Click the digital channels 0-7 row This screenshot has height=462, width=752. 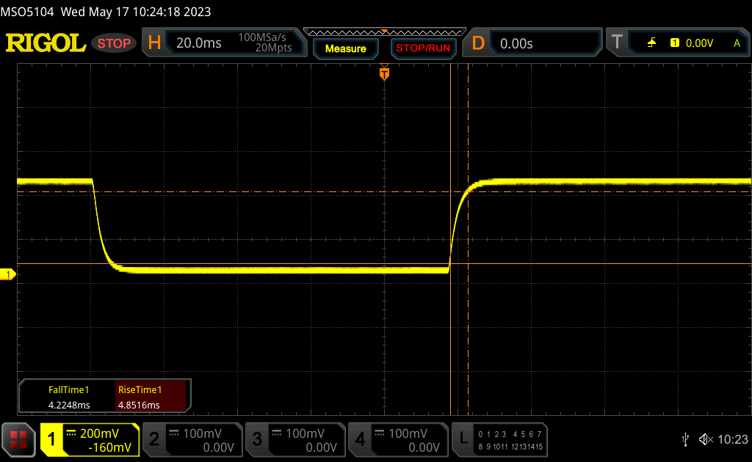(x=510, y=434)
